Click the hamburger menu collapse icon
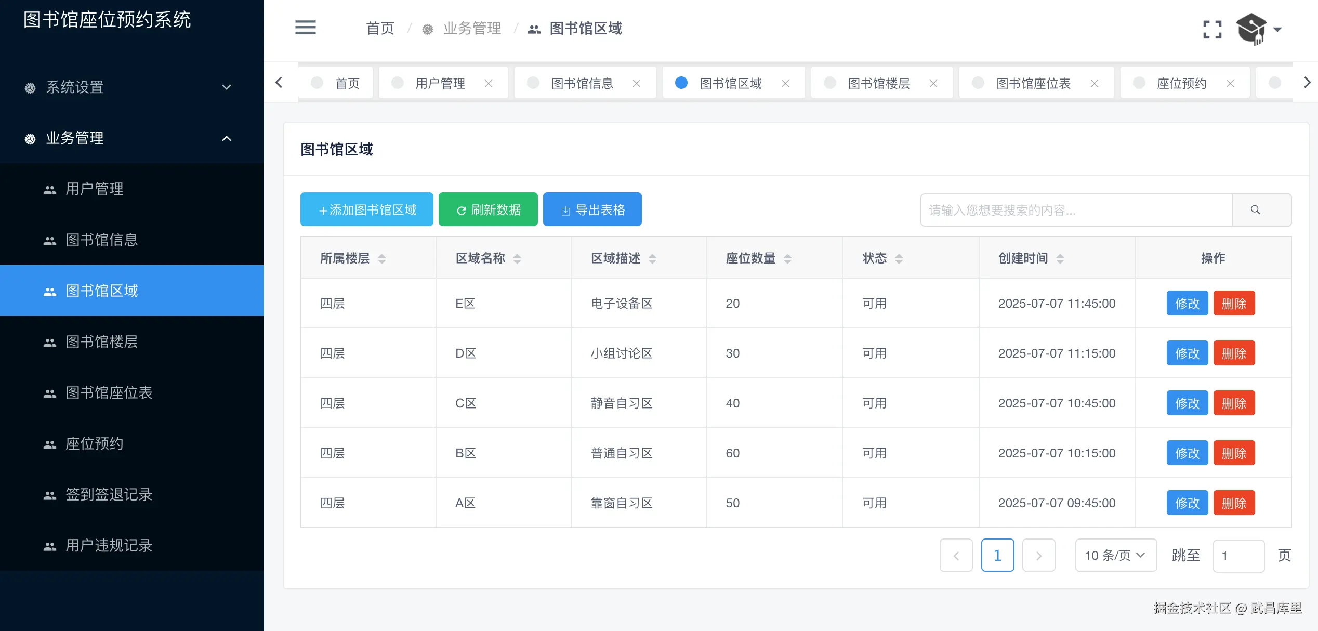This screenshot has width=1318, height=631. click(x=306, y=28)
